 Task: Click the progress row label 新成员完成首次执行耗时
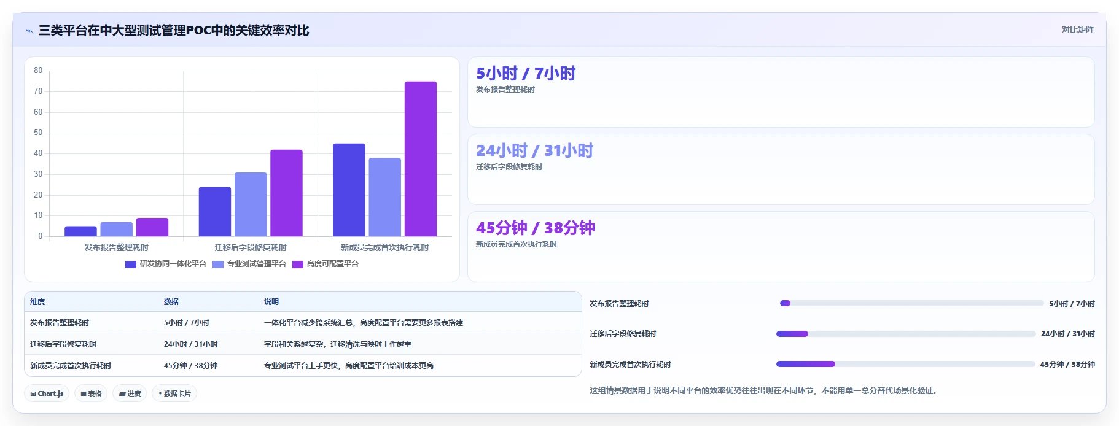point(630,365)
